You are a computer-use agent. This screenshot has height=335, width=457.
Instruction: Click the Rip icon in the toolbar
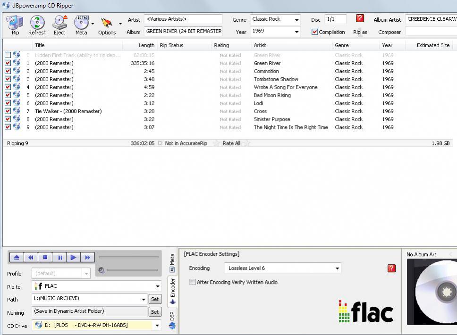click(15, 23)
